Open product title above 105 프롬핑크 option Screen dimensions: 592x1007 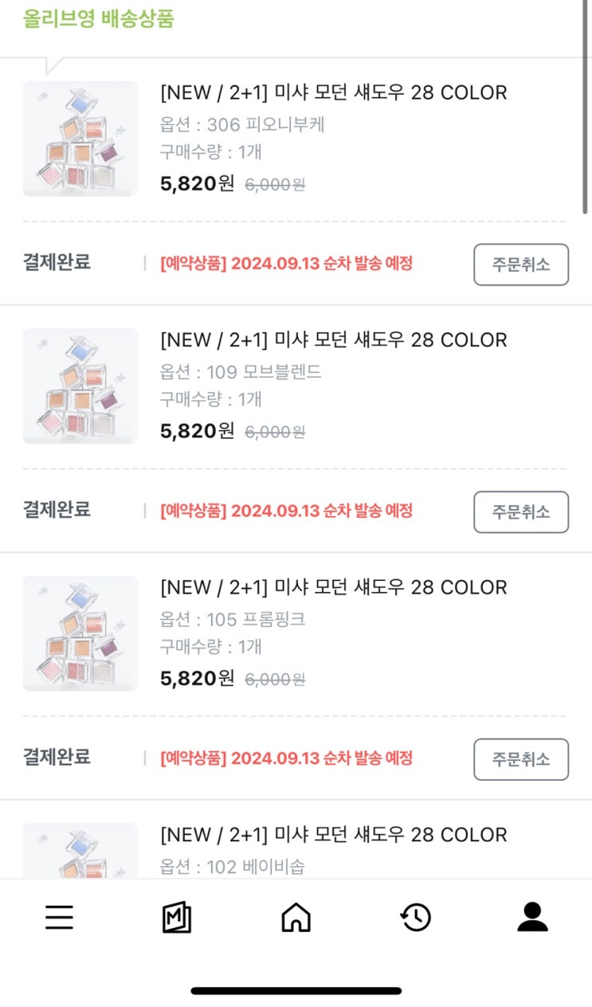[333, 588]
